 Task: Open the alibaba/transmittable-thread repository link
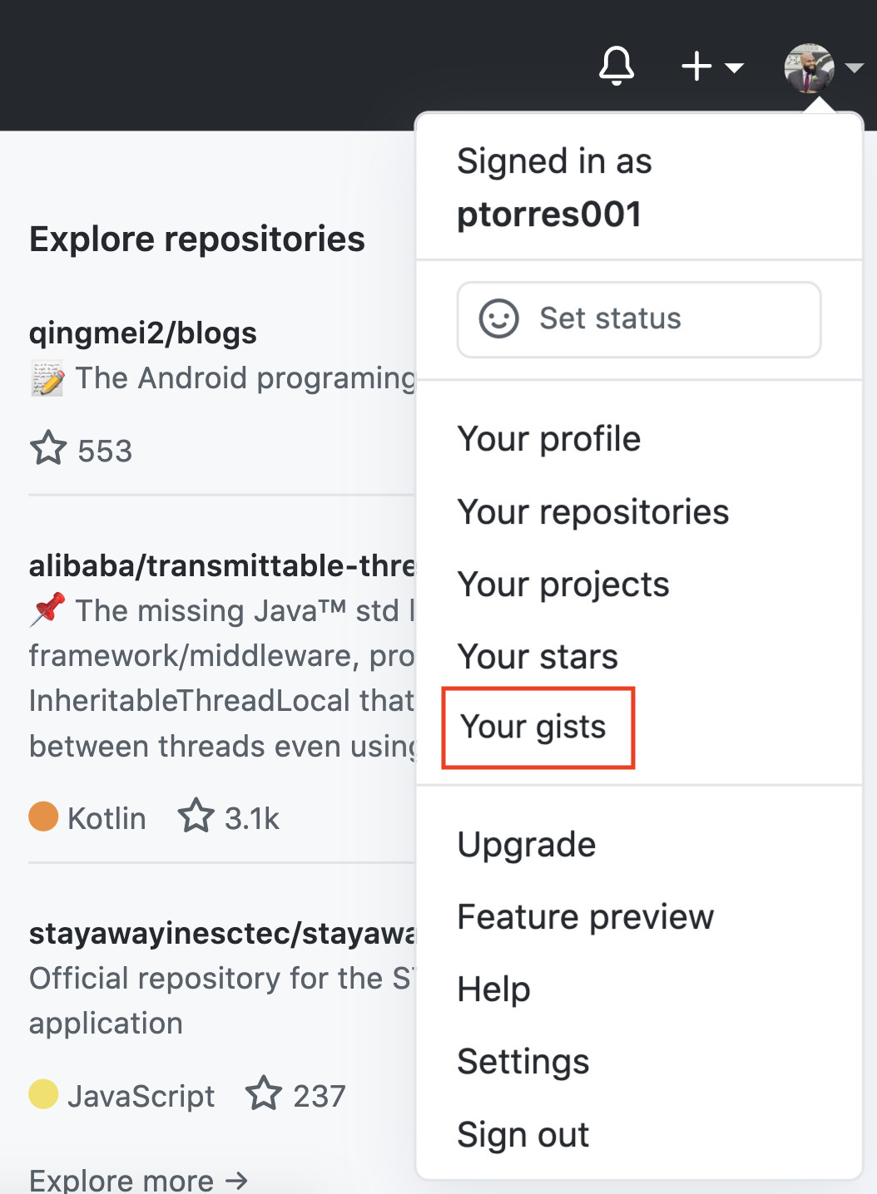click(x=222, y=566)
